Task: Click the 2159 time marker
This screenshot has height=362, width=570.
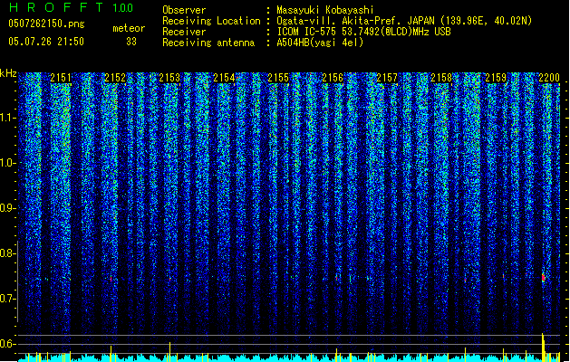Action: (496, 78)
